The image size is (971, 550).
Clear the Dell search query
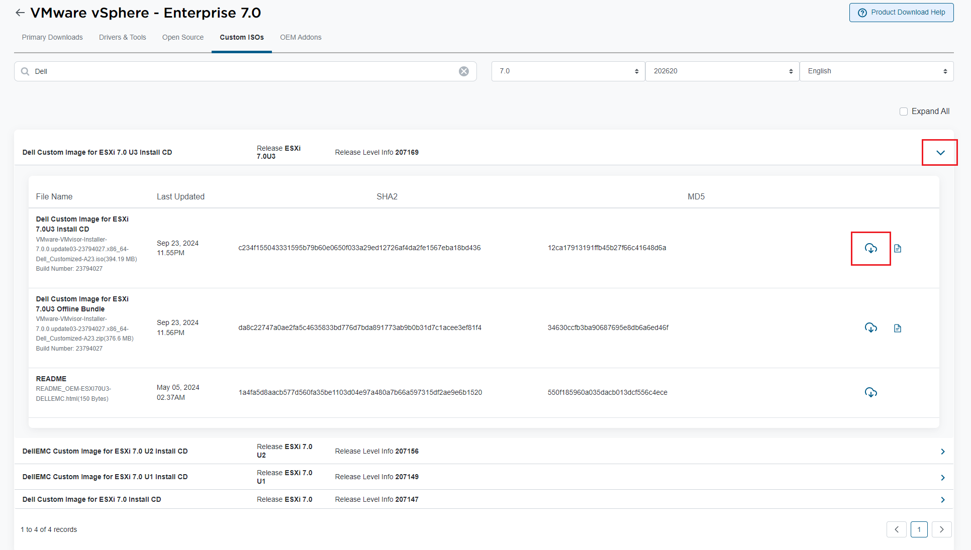pyautogui.click(x=463, y=71)
